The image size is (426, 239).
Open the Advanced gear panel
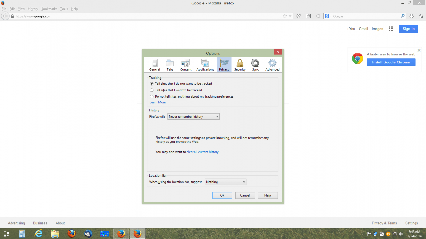click(x=272, y=65)
